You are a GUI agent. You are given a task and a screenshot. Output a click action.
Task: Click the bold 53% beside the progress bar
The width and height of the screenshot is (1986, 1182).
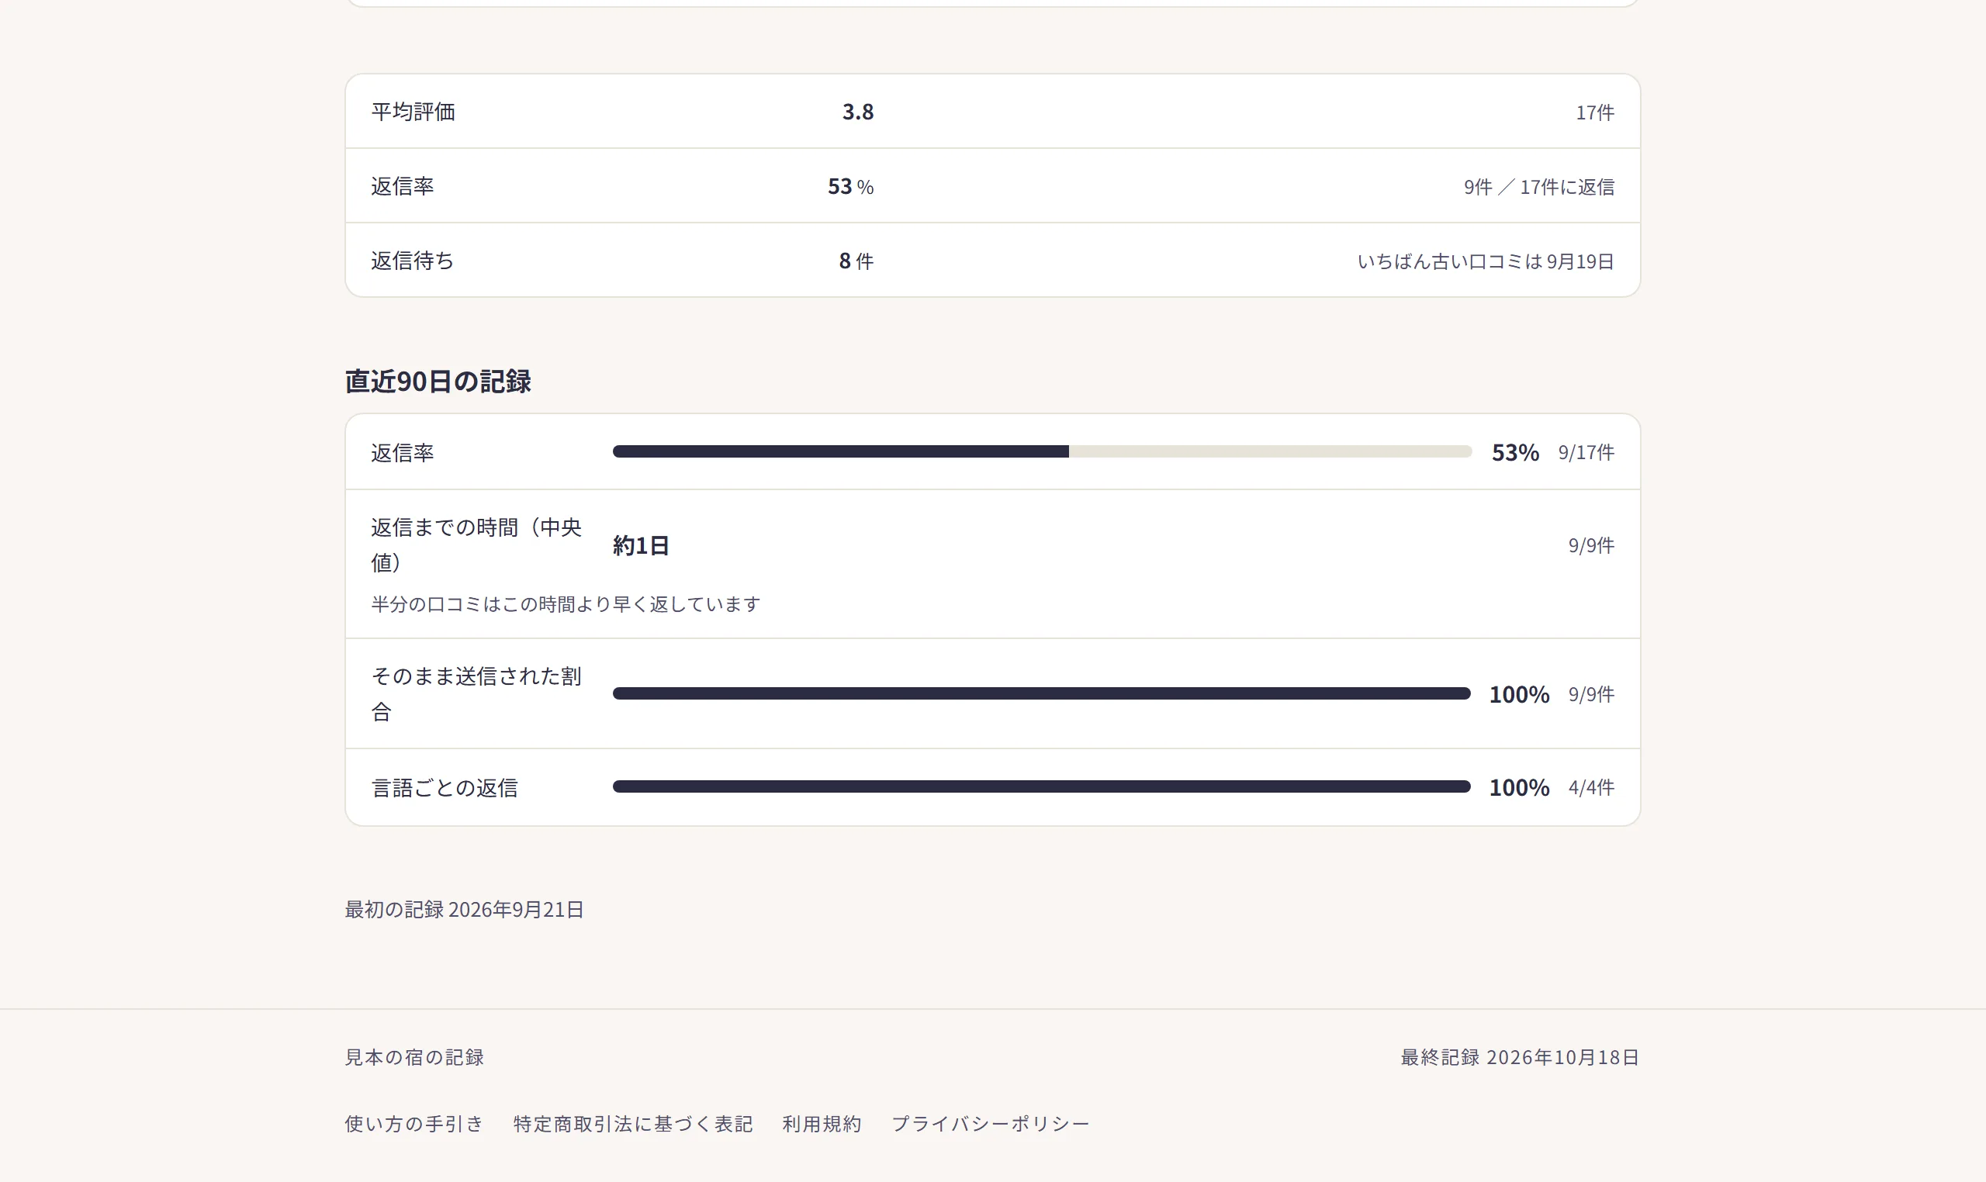[x=1514, y=452]
